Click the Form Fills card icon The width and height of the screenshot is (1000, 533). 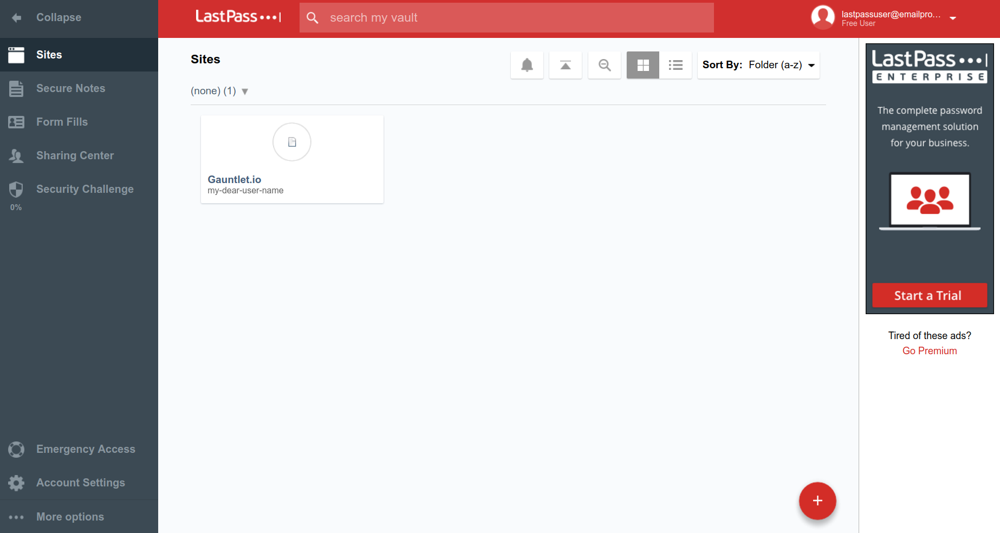[x=16, y=122]
